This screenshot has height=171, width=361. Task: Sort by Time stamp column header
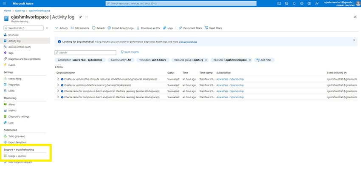206,73
